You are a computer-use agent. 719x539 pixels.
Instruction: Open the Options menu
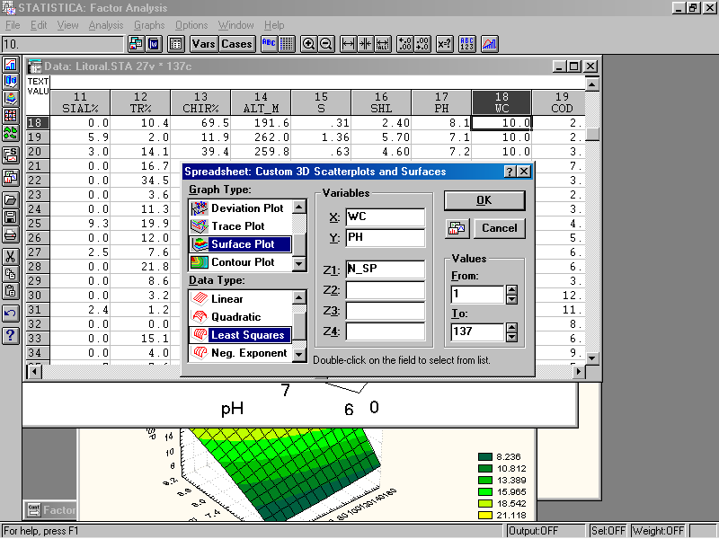click(191, 25)
